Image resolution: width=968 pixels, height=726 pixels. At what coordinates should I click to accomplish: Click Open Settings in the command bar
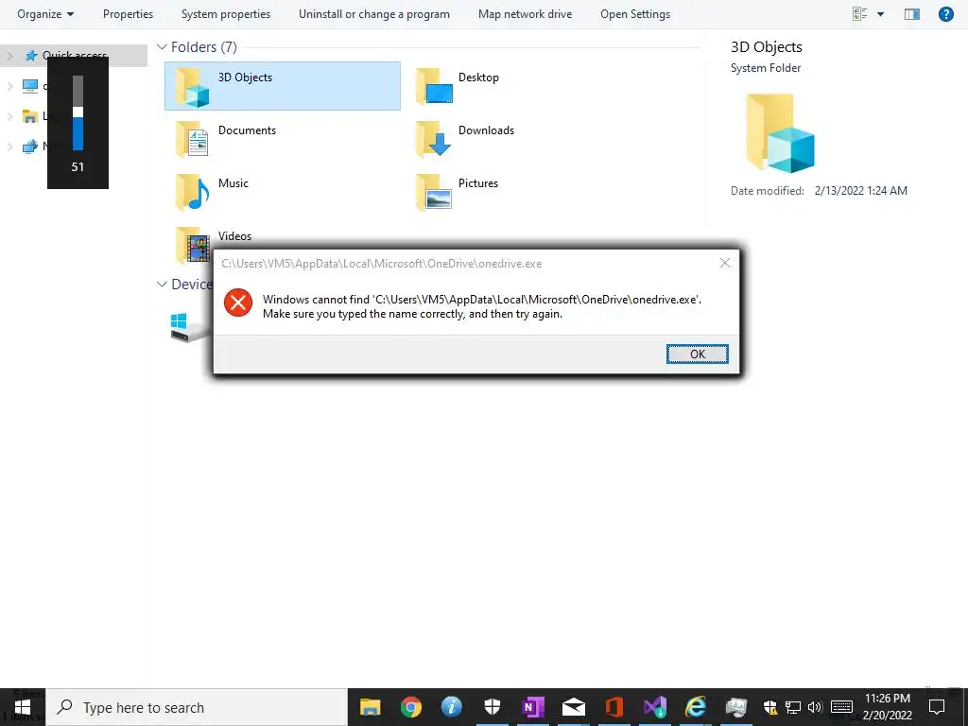coord(635,13)
